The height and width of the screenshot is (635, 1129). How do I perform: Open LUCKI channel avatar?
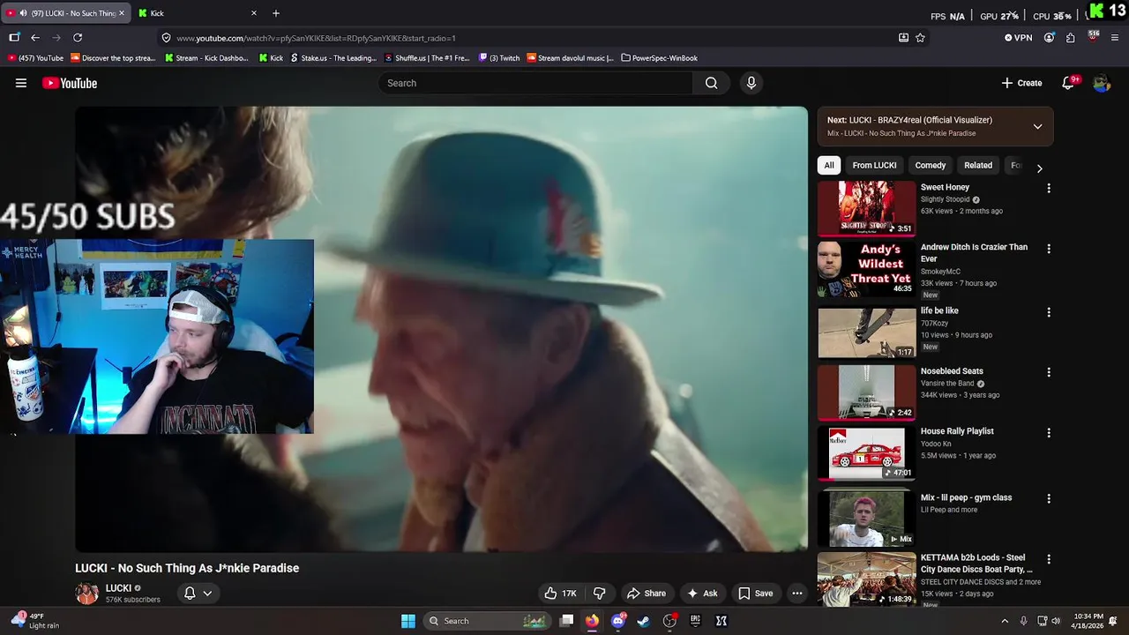86,594
